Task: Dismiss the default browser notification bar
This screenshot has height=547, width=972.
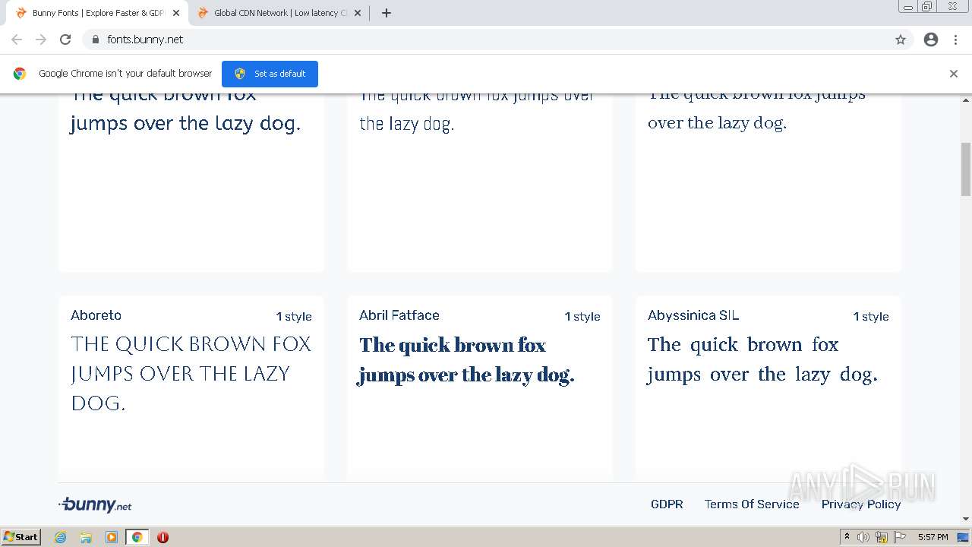Action: 954,74
